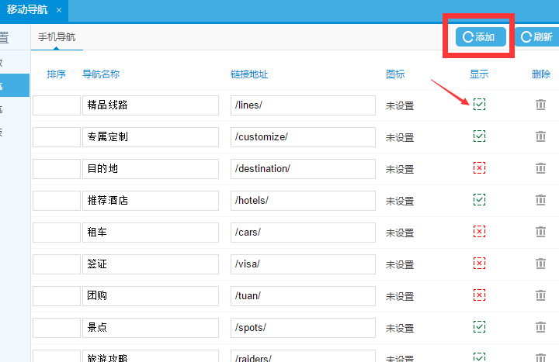Toggle display status of 租车
559x362 pixels.
coord(479,232)
